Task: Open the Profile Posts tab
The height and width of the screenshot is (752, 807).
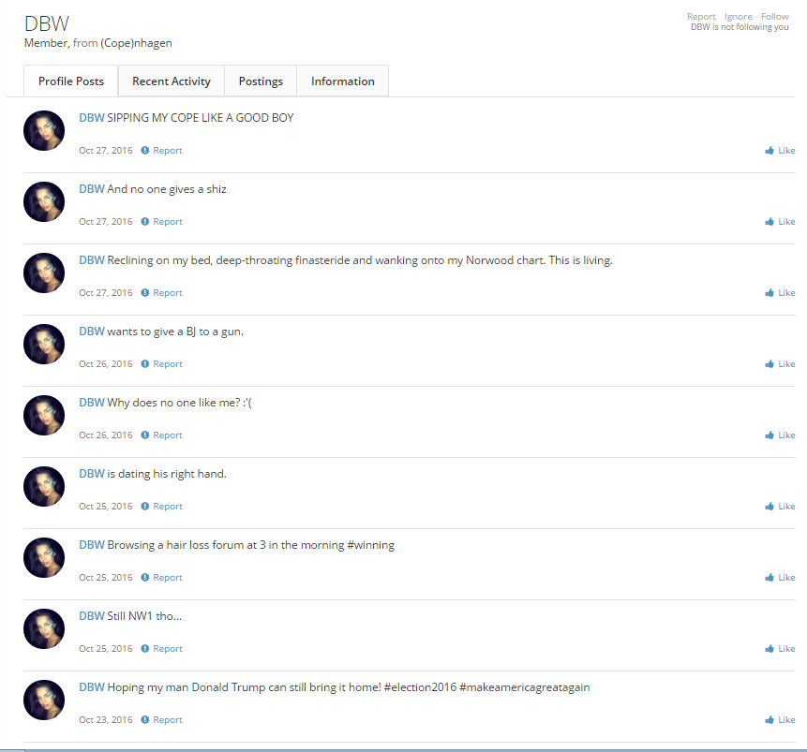Action: pos(71,81)
